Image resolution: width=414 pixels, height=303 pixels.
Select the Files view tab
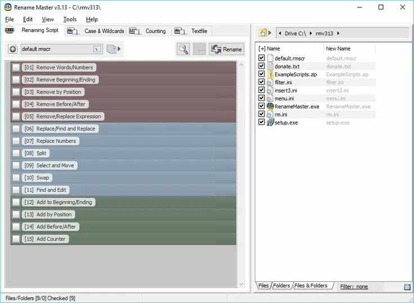(263, 286)
